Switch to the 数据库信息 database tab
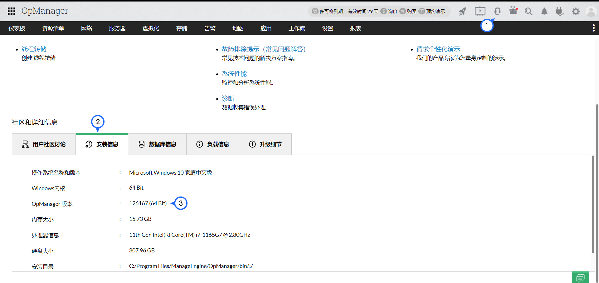Screen dimensions: 599x283 tap(157, 144)
